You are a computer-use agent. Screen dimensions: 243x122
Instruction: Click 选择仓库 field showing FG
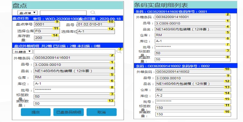(x=47, y=31)
